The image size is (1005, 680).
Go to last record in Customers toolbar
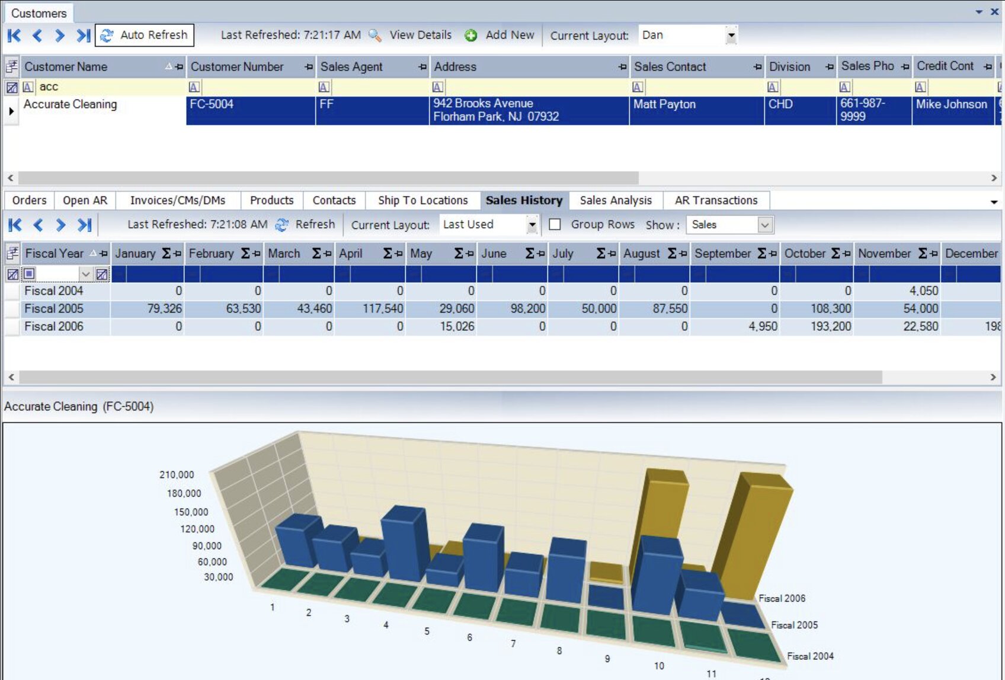[83, 36]
